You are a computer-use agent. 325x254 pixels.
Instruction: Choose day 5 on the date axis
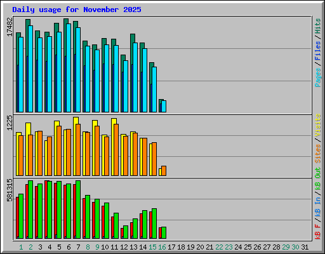pyautogui.click(x=59, y=247)
